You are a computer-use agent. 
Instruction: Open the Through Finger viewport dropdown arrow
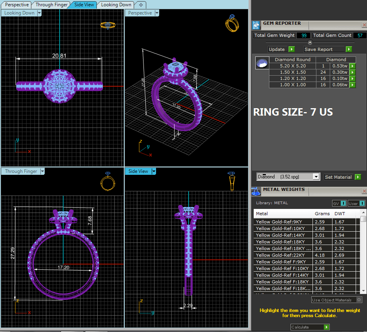42,171
